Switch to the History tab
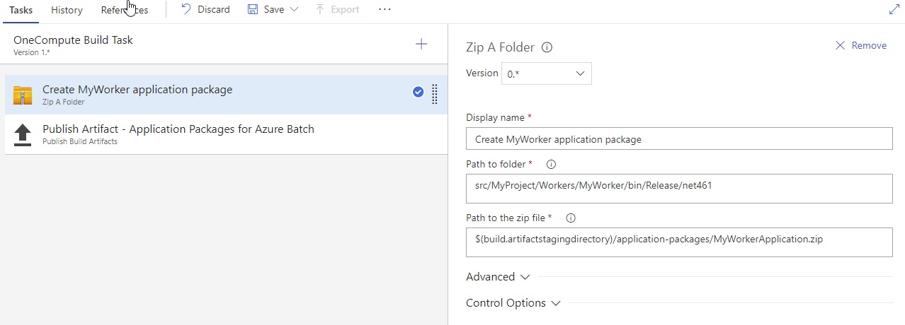This screenshot has width=905, height=325. pos(67,10)
